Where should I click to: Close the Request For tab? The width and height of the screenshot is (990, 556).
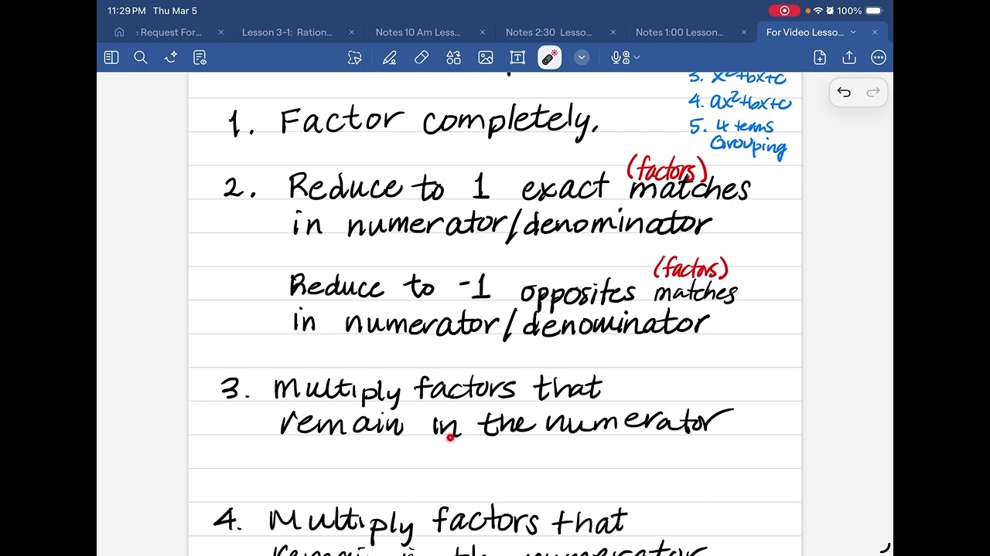[221, 32]
